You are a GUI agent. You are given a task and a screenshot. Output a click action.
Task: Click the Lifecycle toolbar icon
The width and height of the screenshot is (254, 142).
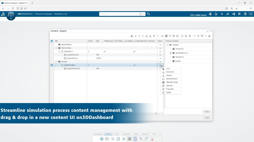174,36
